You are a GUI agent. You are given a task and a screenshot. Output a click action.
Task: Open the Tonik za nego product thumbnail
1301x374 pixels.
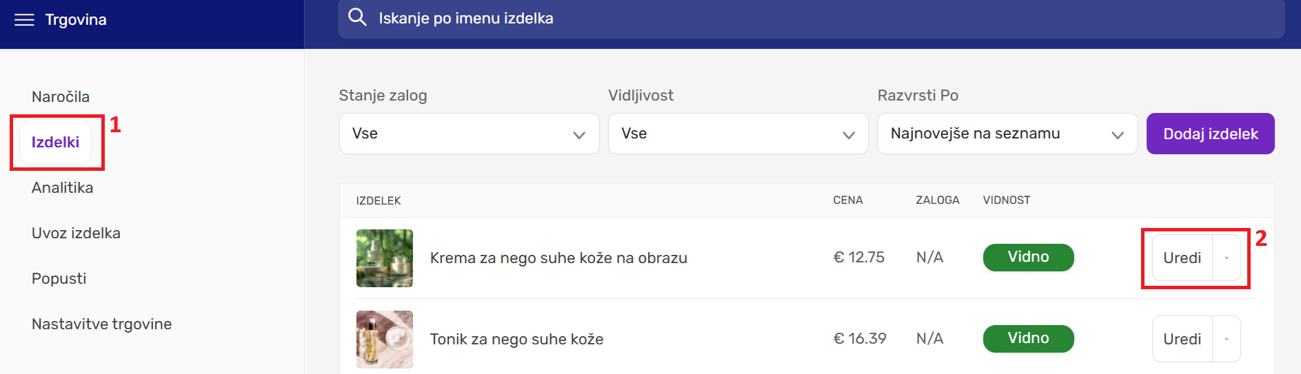pyautogui.click(x=385, y=339)
